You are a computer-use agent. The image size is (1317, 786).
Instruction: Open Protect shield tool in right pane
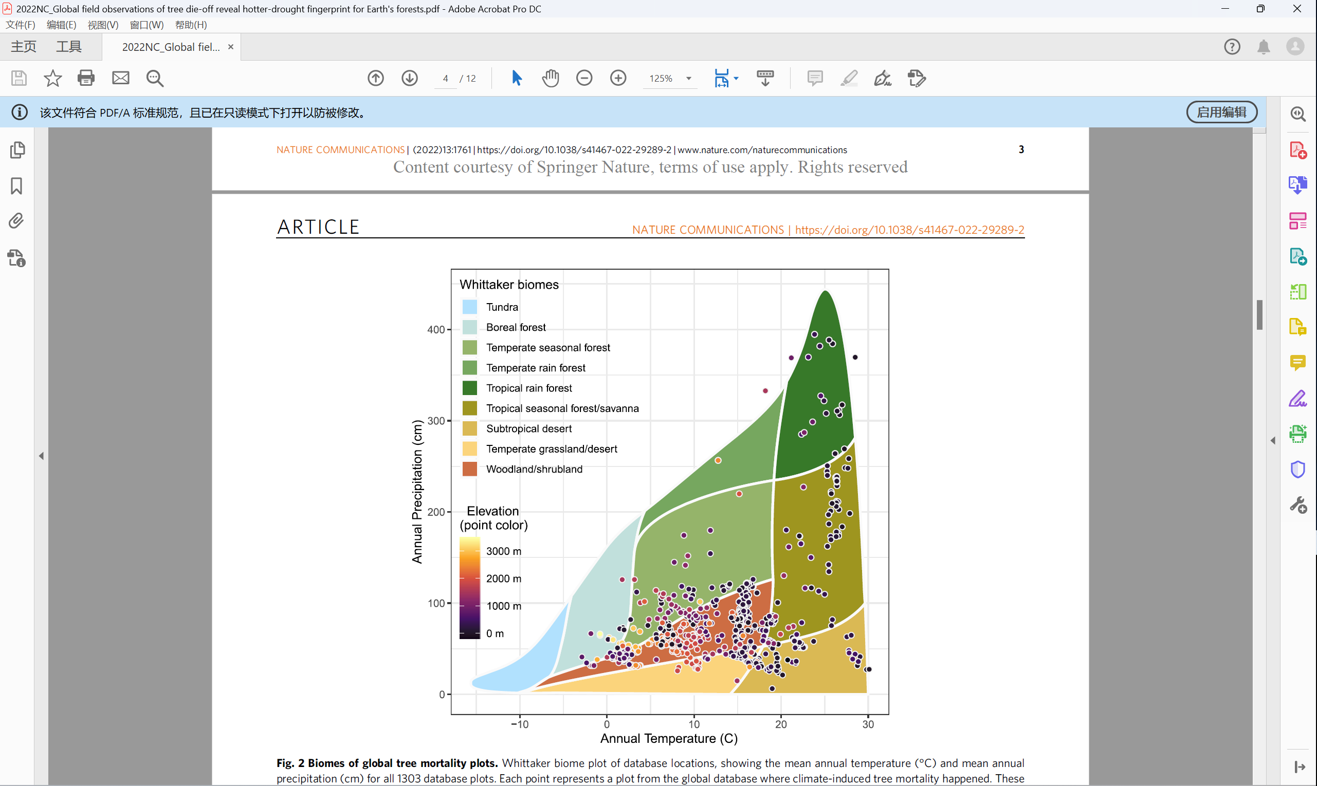pyautogui.click(x=1298, y=469)
